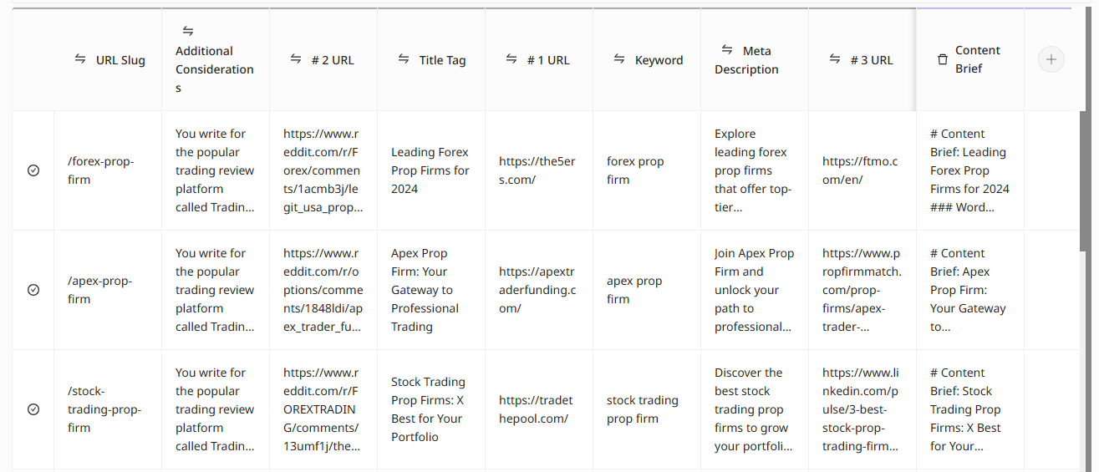Click the swap icon above Additional Considerations
Image resolution: width=1099 pixels, height=472 pixels.
coord(188,32)
